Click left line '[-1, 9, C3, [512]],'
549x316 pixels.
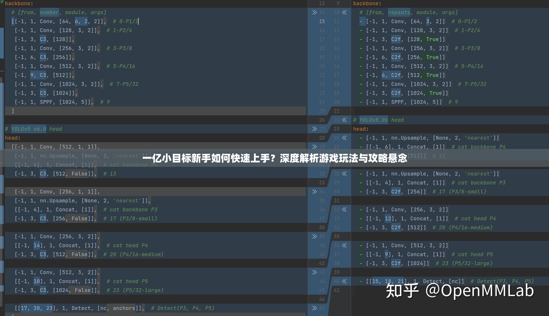click(44, 75)
